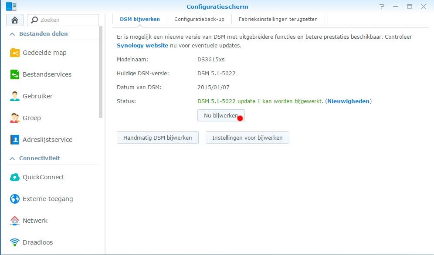This screenshot has height=255, width=434.
Task: Open the Draadloos wifi icon
Action: tap(15, 242)
